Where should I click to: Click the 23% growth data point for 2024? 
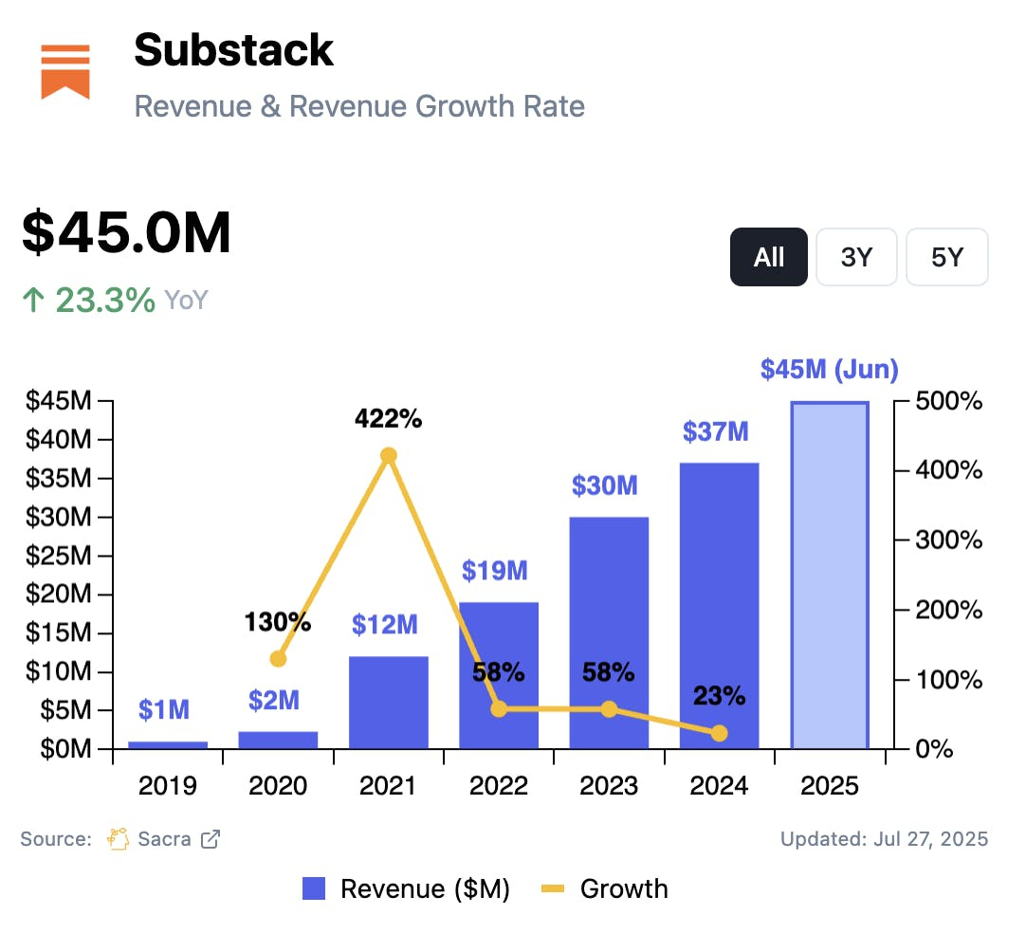click(720, 733)
